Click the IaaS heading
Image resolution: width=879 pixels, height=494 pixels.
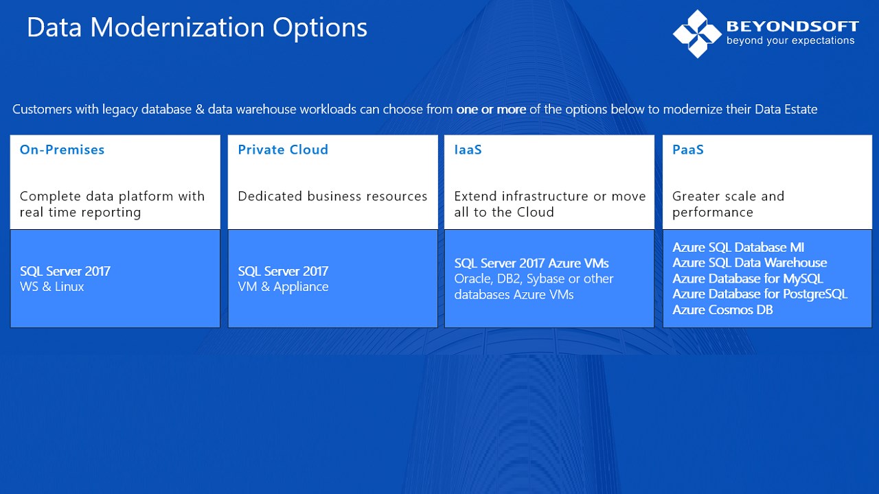pyautogui.click(x=468, y=150)
